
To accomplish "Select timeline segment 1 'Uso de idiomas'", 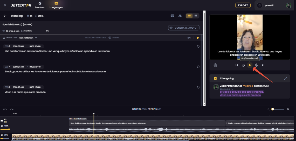I will tap(147, 123).
